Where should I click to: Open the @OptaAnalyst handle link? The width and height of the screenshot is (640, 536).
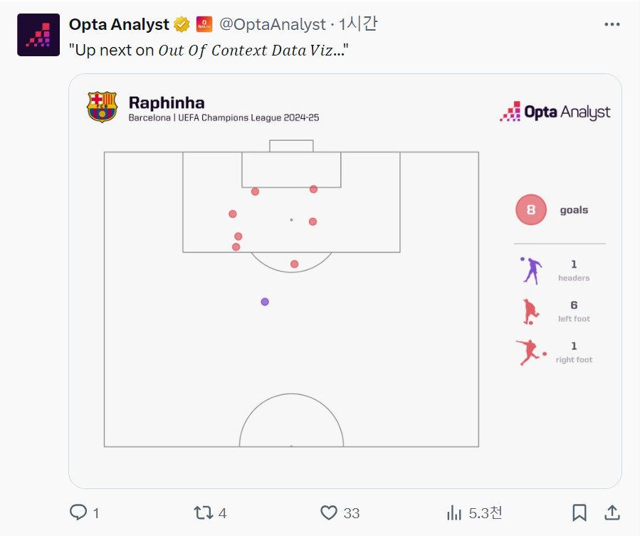(x=273, y=24)
